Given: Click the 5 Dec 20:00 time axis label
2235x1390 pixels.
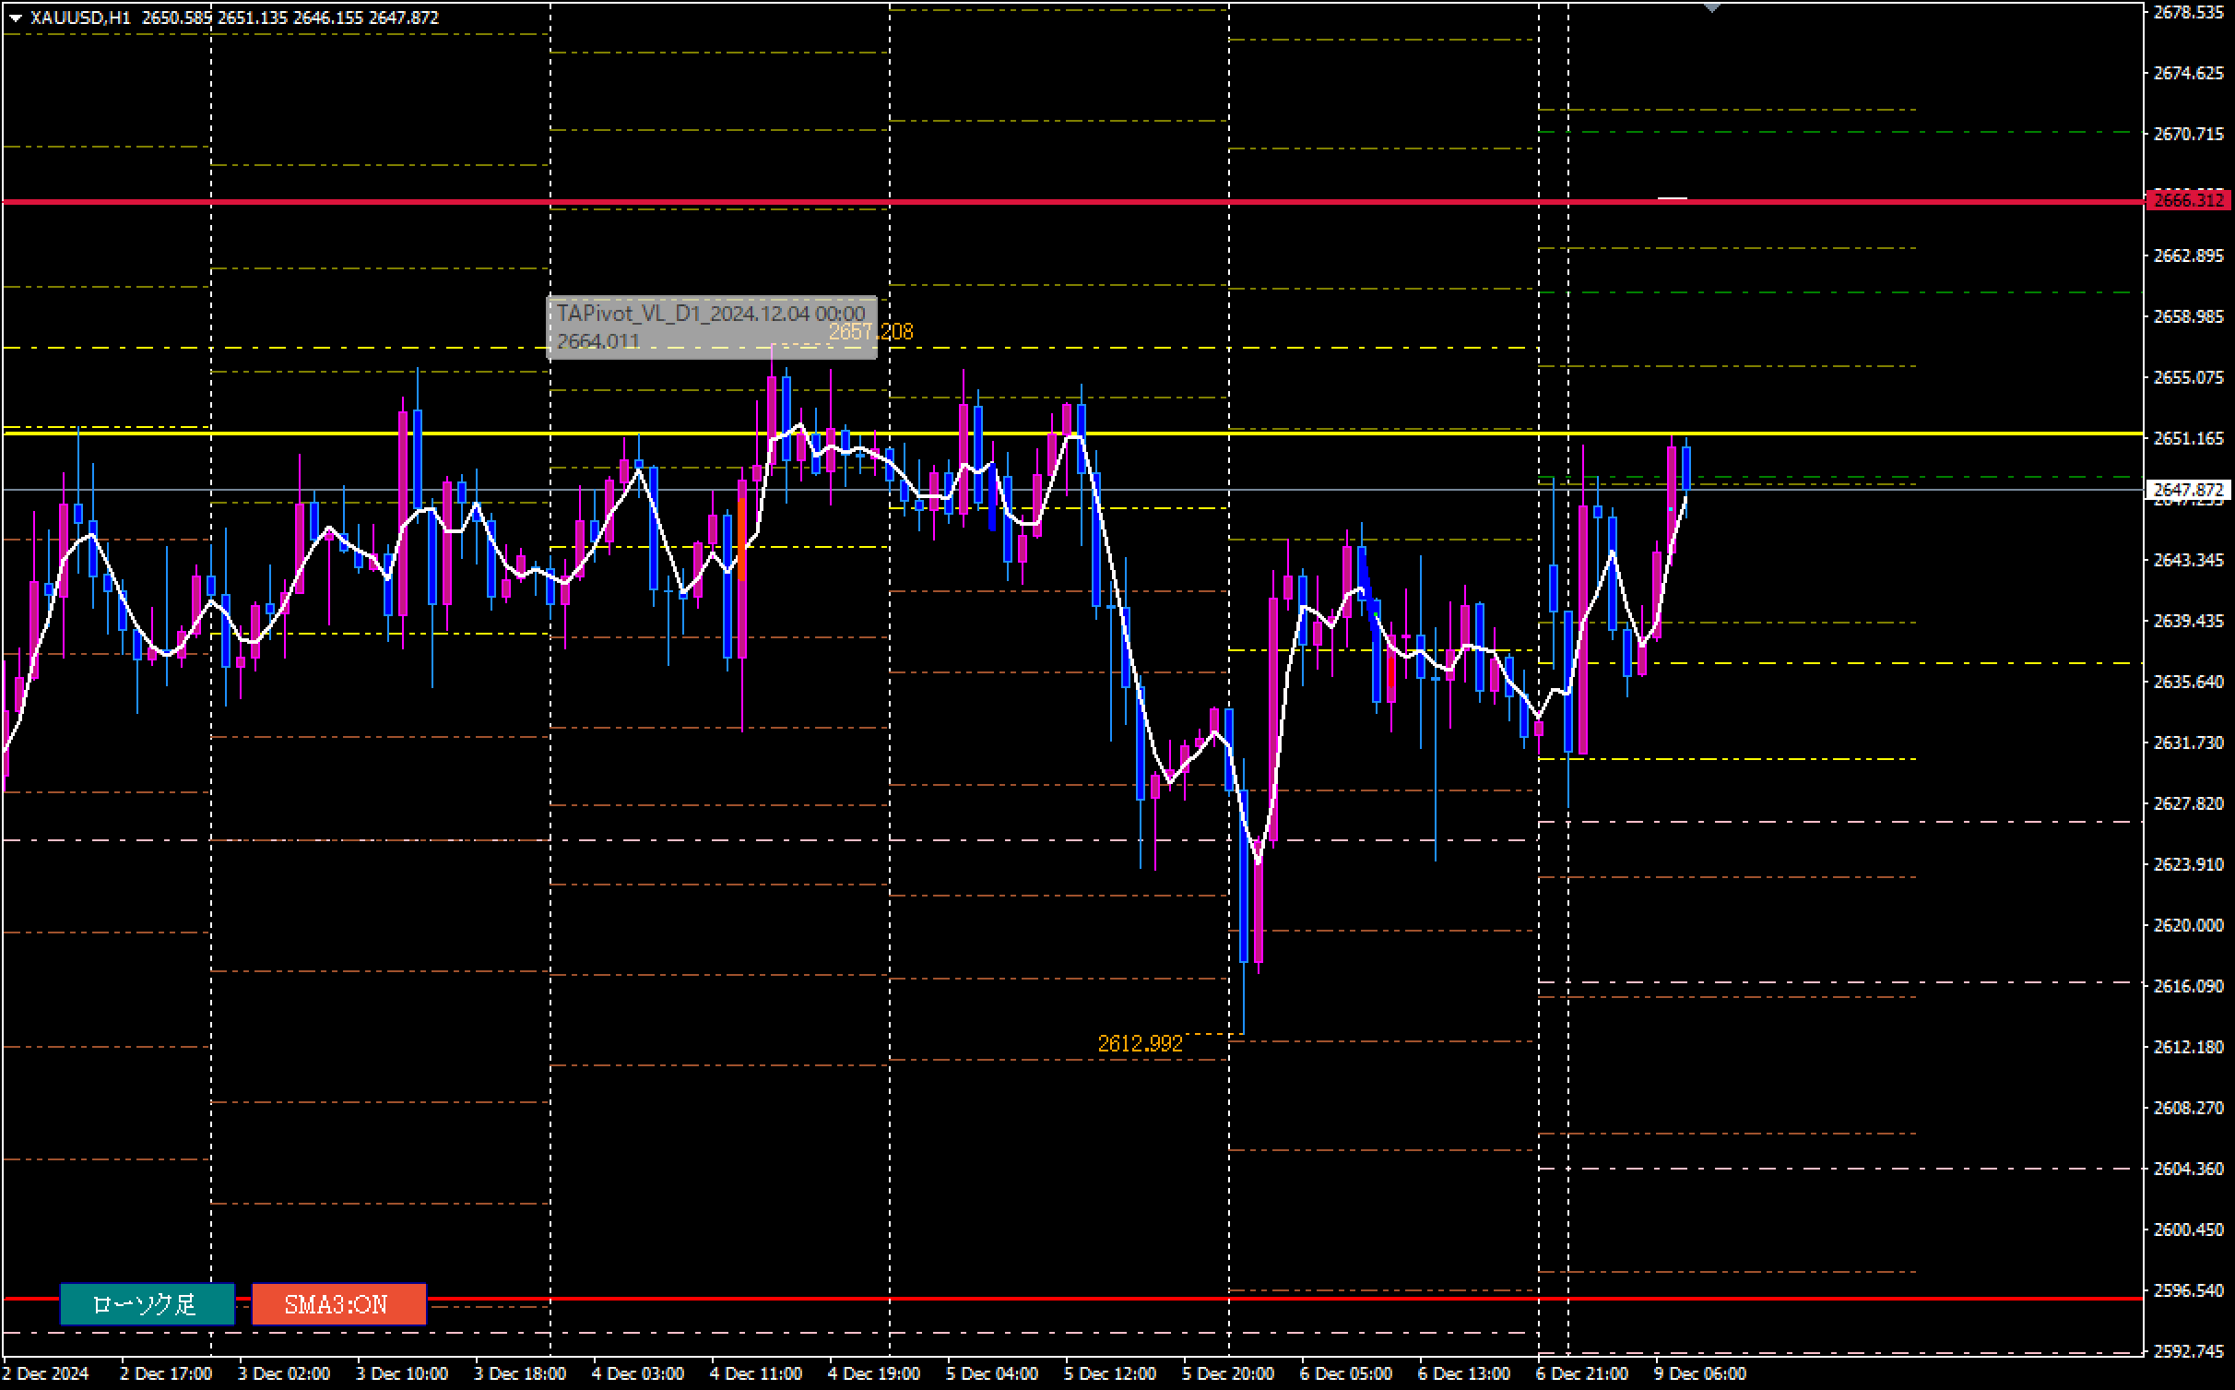Looking at the screenshot, I should tap(1228, 1373).
